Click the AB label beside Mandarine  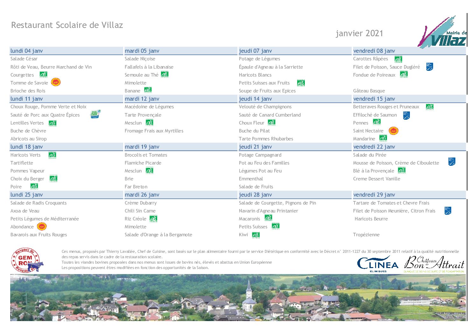(383, 138)
